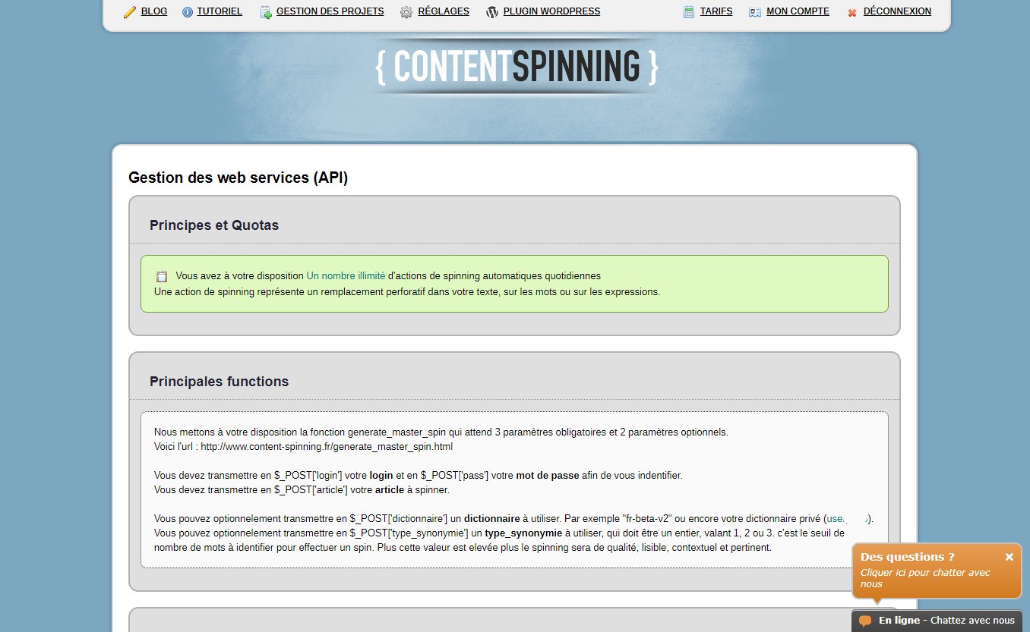Viewport: 1030px width, 632px height.
Task: Click the info icon beside Tutoriel
Action: 188,12
